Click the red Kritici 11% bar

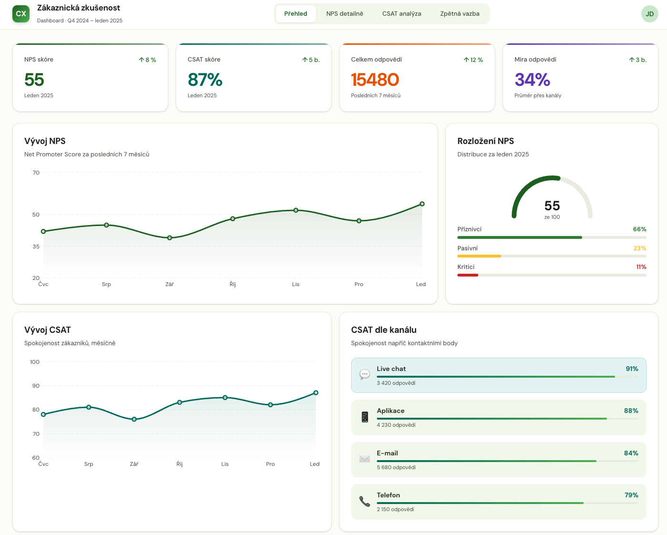point(468,275)
